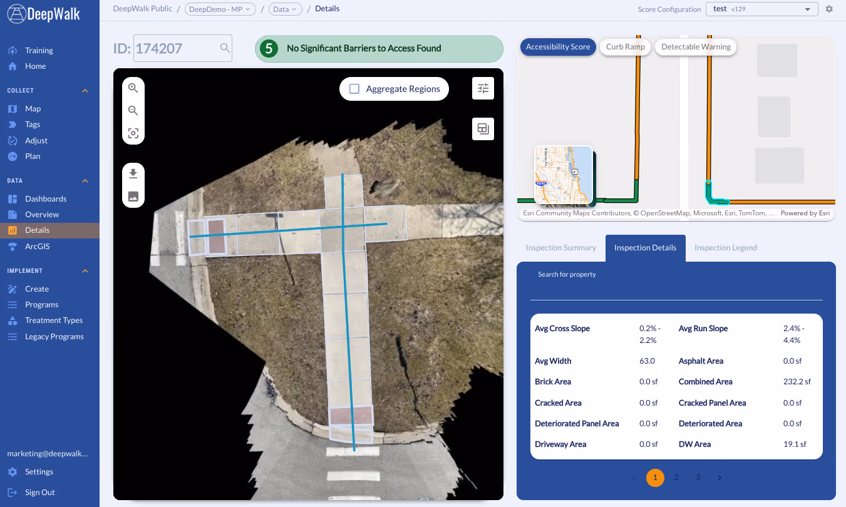
Task: Click the Esri Community Maps attribution
Action: (x=649, y=213)
